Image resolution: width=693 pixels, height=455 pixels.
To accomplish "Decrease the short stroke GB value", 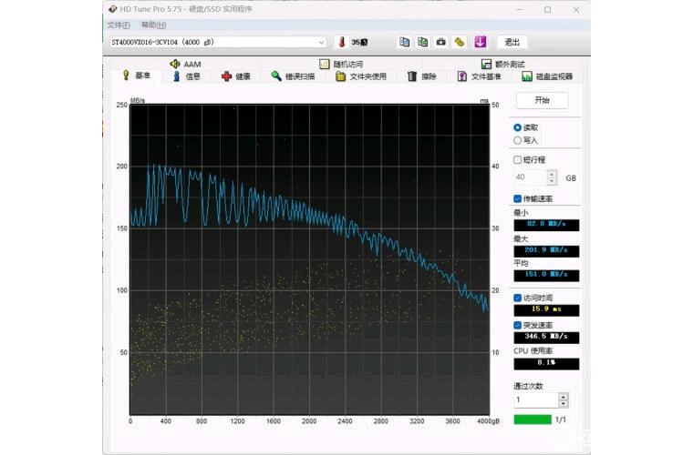I will tap(552, 181).
